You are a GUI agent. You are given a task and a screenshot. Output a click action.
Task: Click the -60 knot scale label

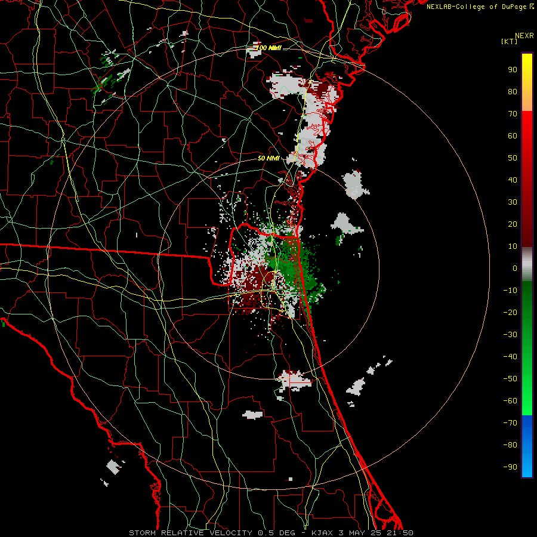(x=510, y=401)
